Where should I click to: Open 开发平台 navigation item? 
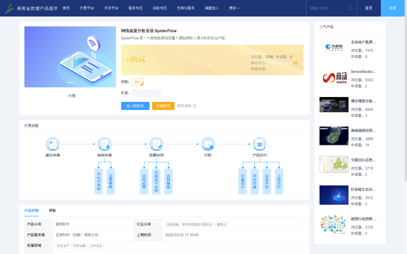pyautogui.click(x=111, y=8)
